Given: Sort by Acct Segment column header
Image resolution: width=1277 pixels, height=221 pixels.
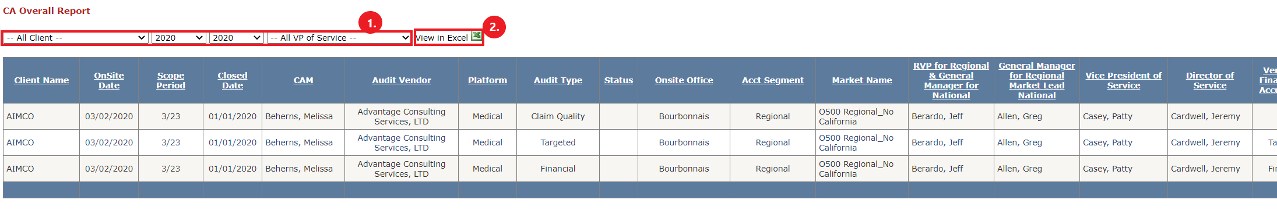Looking at the screenshot, I should pos(772,80).
